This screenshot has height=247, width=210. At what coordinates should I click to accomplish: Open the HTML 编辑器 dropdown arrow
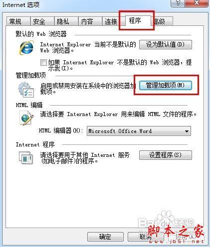pyautogui.click(x=187, y=131)
